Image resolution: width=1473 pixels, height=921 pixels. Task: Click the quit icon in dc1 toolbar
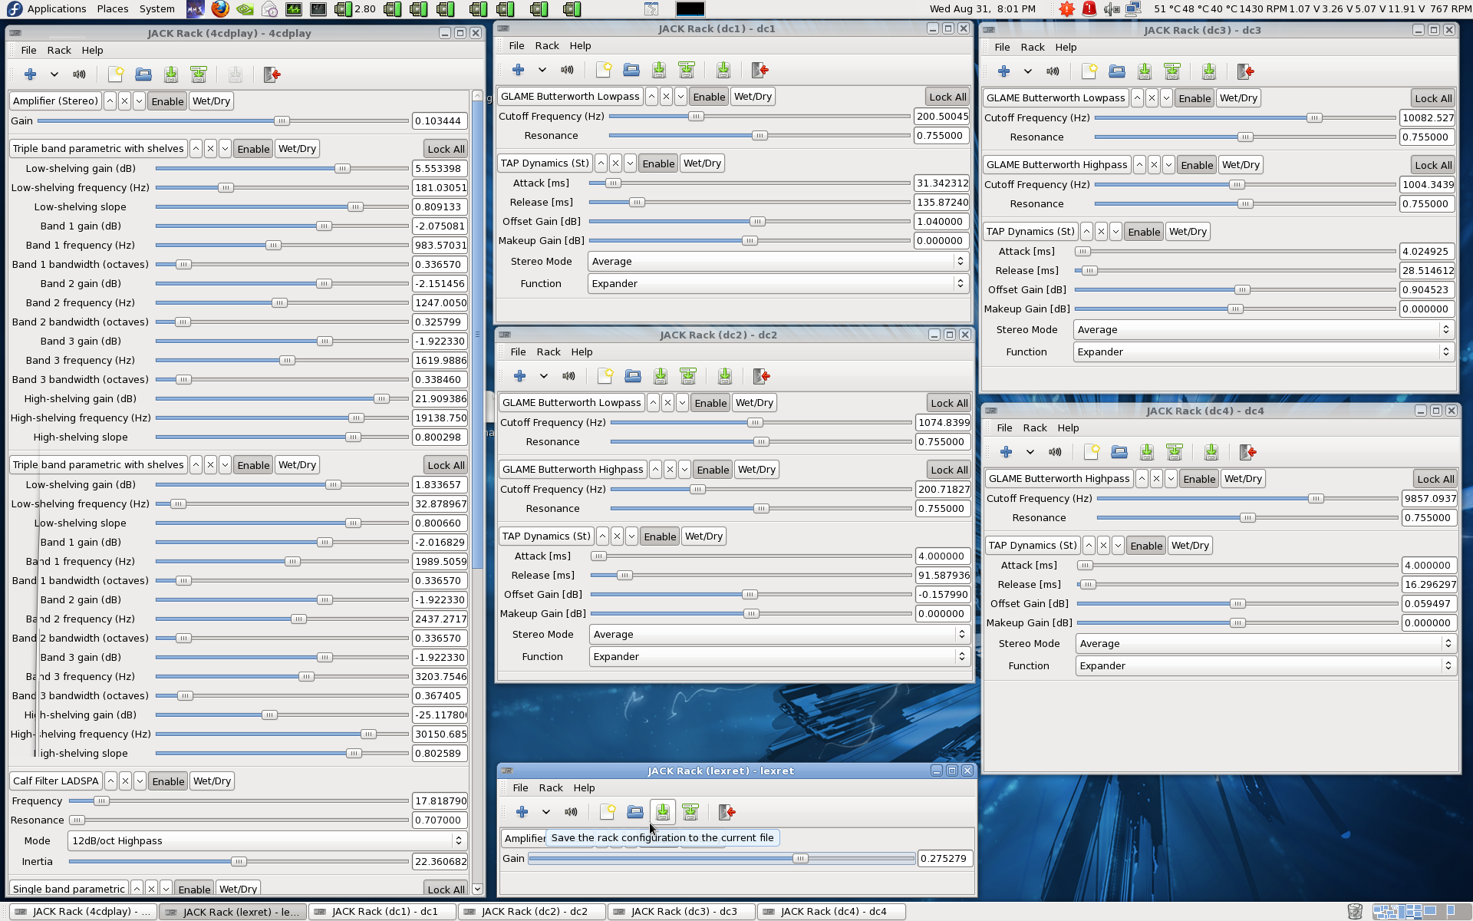pos(760,70)
